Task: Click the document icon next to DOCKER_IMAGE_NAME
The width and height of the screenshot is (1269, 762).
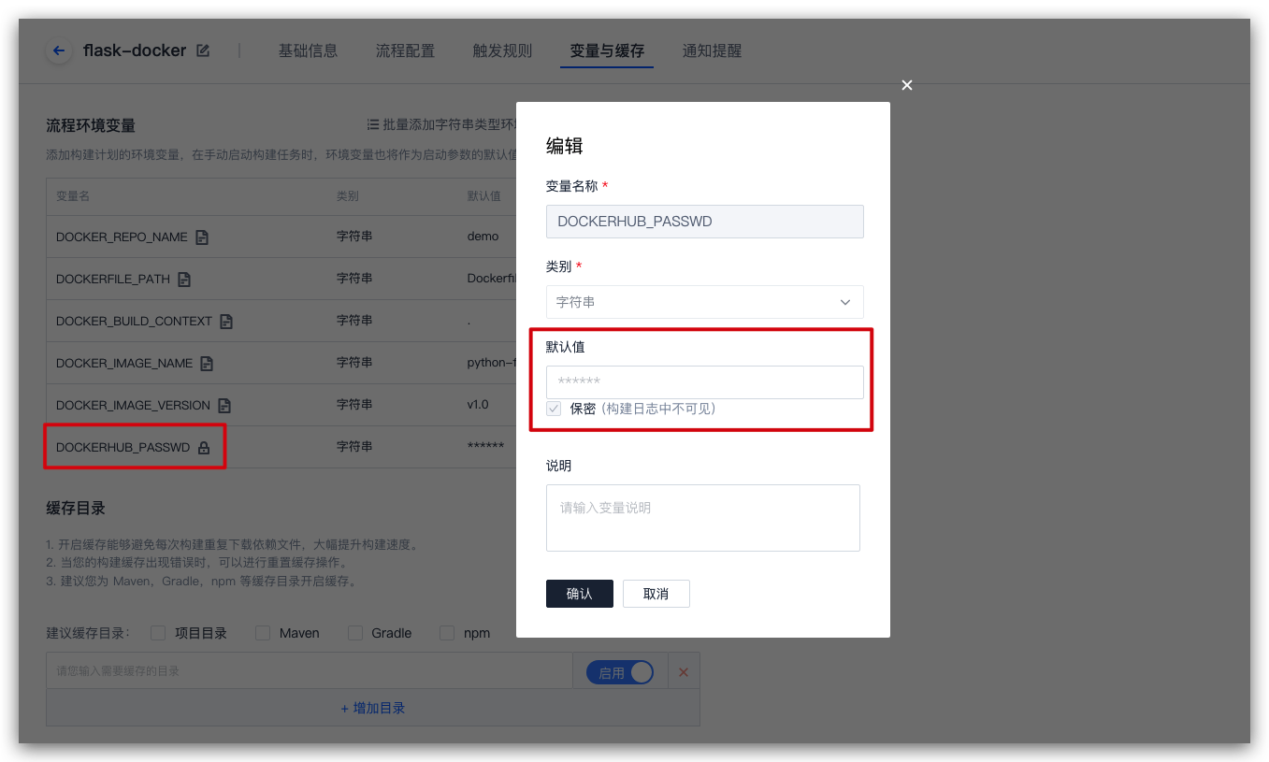Action: [207, 364]
